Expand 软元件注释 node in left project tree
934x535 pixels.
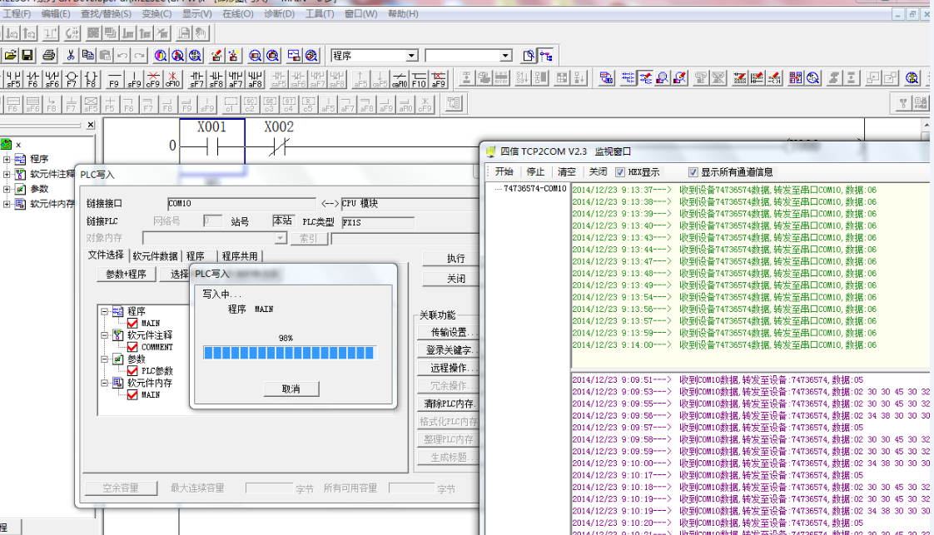click(7, 174)
